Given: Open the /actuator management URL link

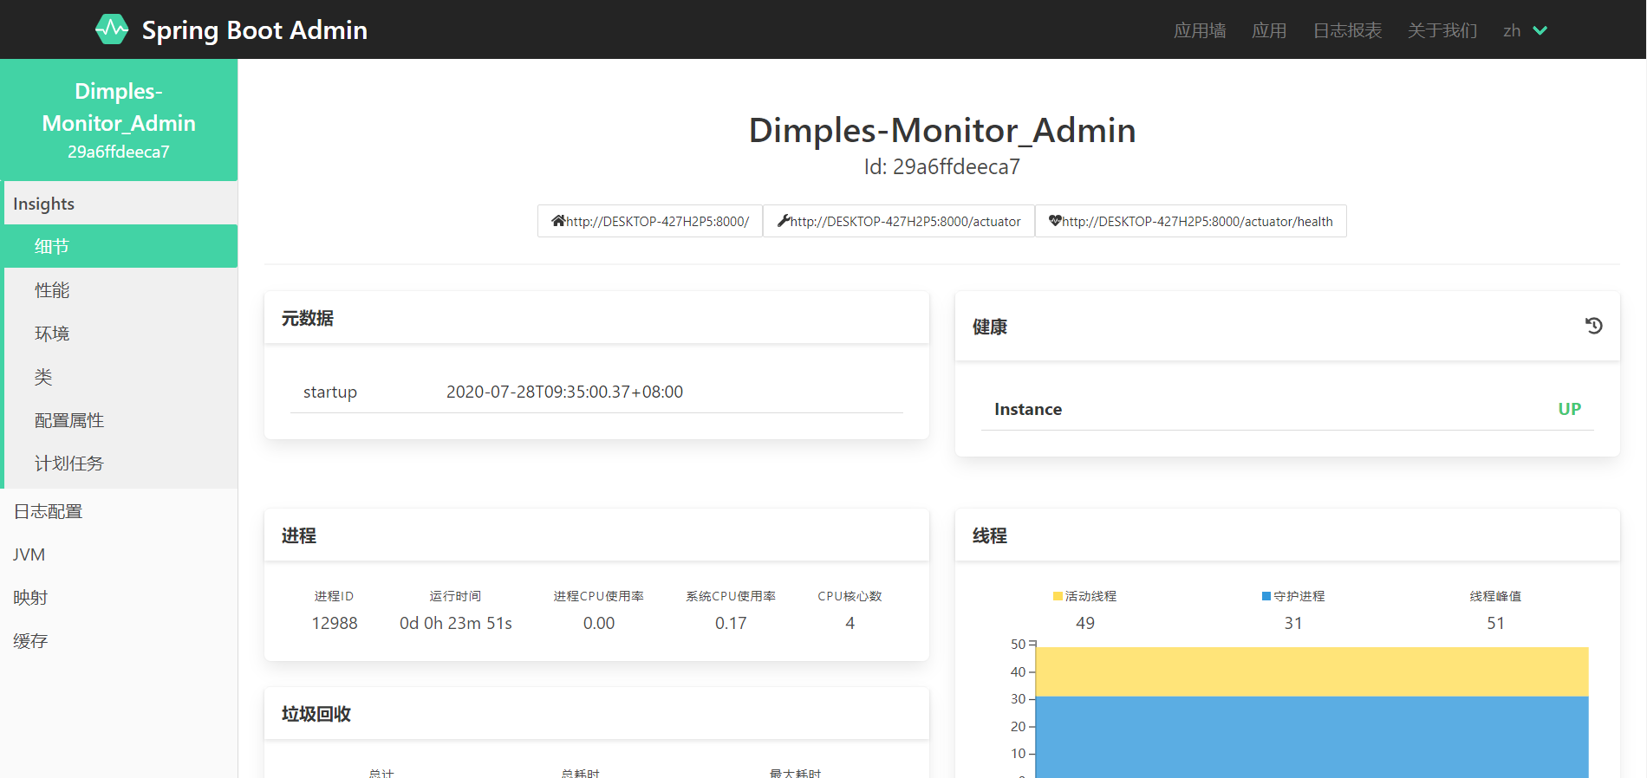Looking at the screenshot, I should pyautogui.click(x=899, y=221).
